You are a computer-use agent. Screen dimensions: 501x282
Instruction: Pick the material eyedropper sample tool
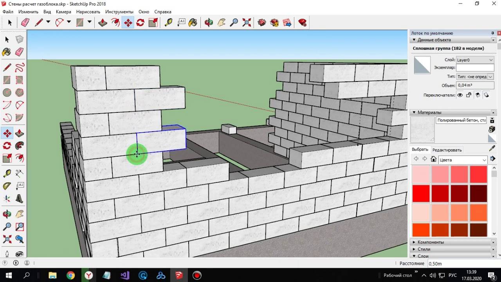[492, 149]
